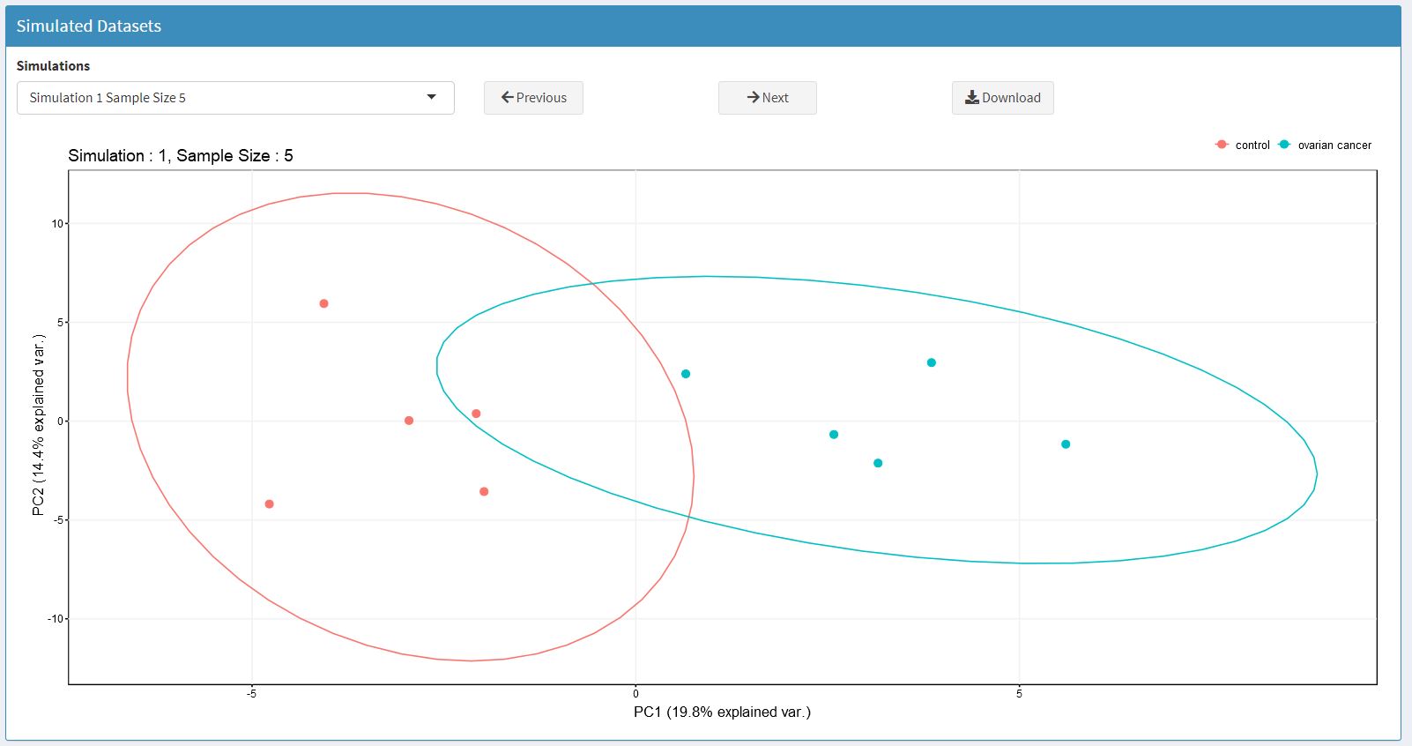Click the Simulated Datasets panel header
The image size is (1412, 746).
703,26
